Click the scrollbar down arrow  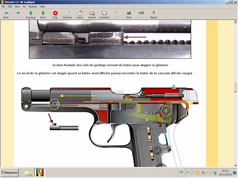[x=235, y=165]
